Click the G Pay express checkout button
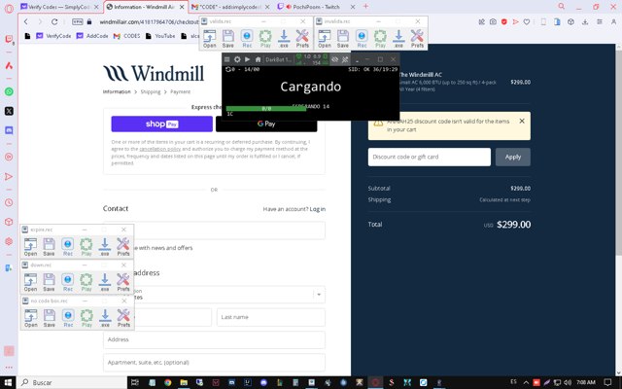 pos(266,124)
